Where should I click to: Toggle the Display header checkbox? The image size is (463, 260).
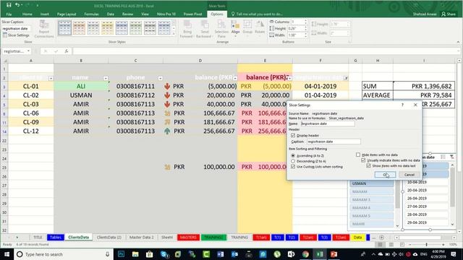[x=293, y=135]
